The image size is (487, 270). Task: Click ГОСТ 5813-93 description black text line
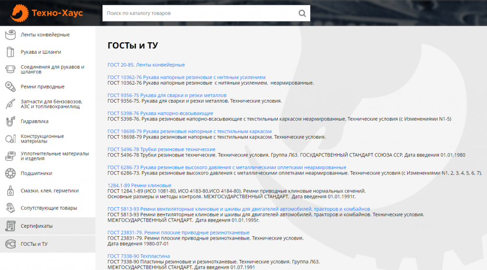(x=265, y=214)
